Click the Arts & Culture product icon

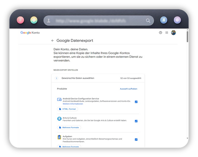coord(59,119)
